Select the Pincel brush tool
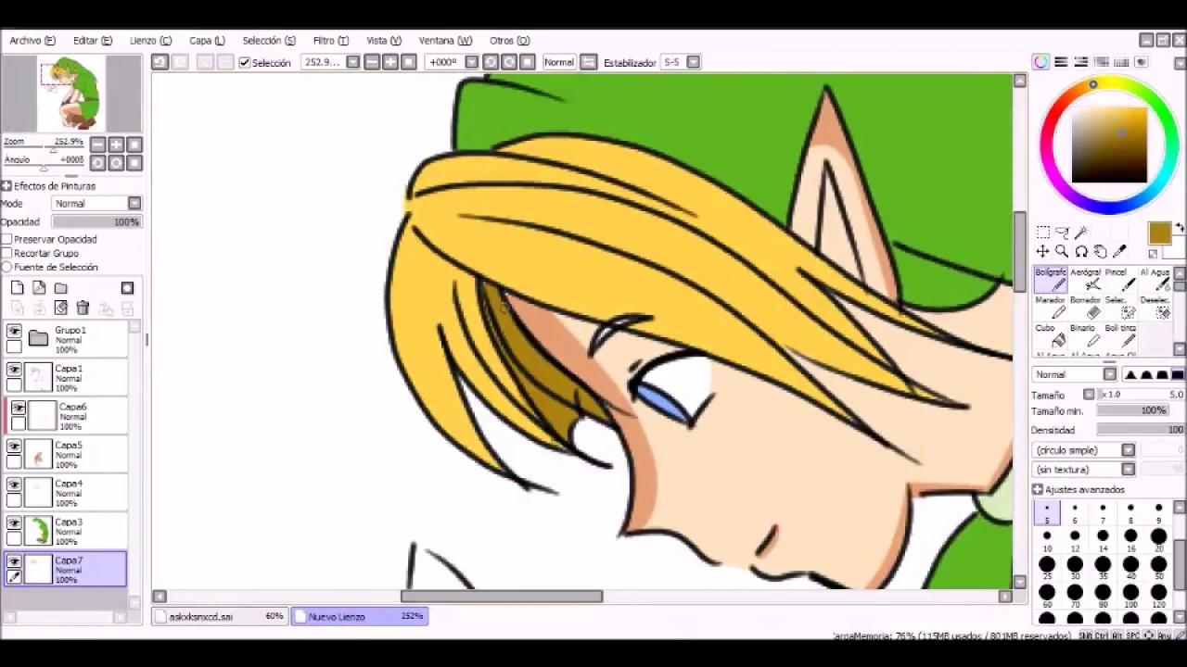 pos(1120,280)
